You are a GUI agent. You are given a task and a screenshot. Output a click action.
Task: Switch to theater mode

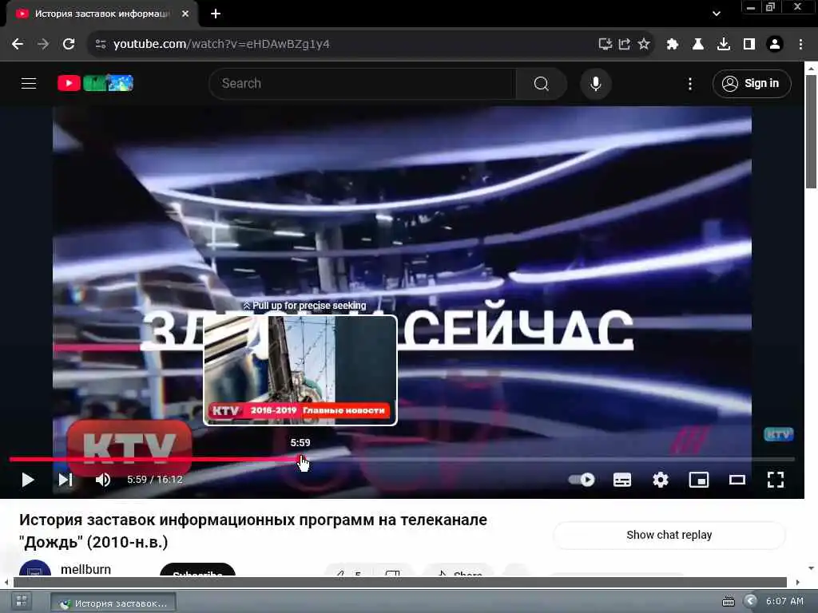[737, 480]
